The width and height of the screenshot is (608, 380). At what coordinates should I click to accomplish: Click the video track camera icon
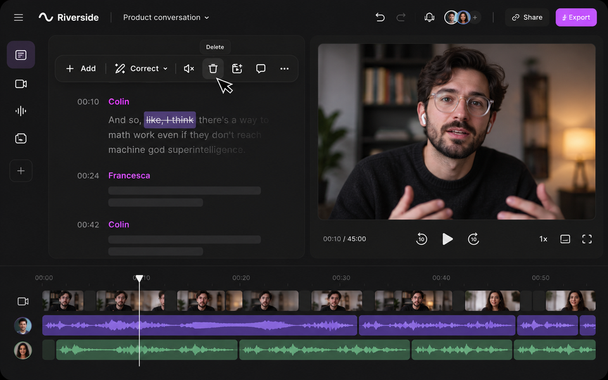point(23,301)
